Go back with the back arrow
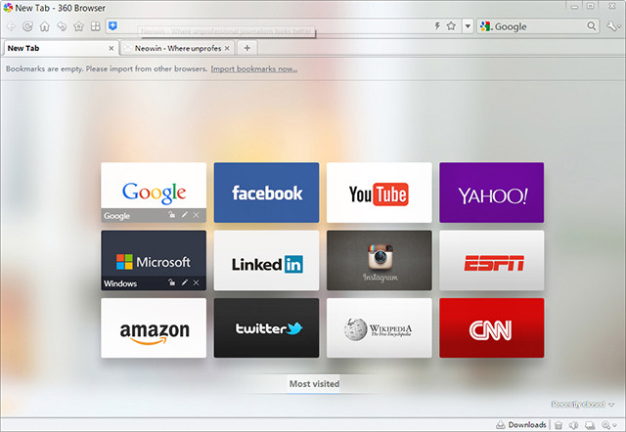 (x=11, y=26)
